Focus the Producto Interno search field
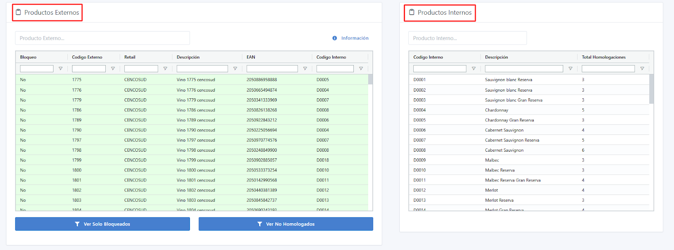The image size is (674, 250). point(467,38)
